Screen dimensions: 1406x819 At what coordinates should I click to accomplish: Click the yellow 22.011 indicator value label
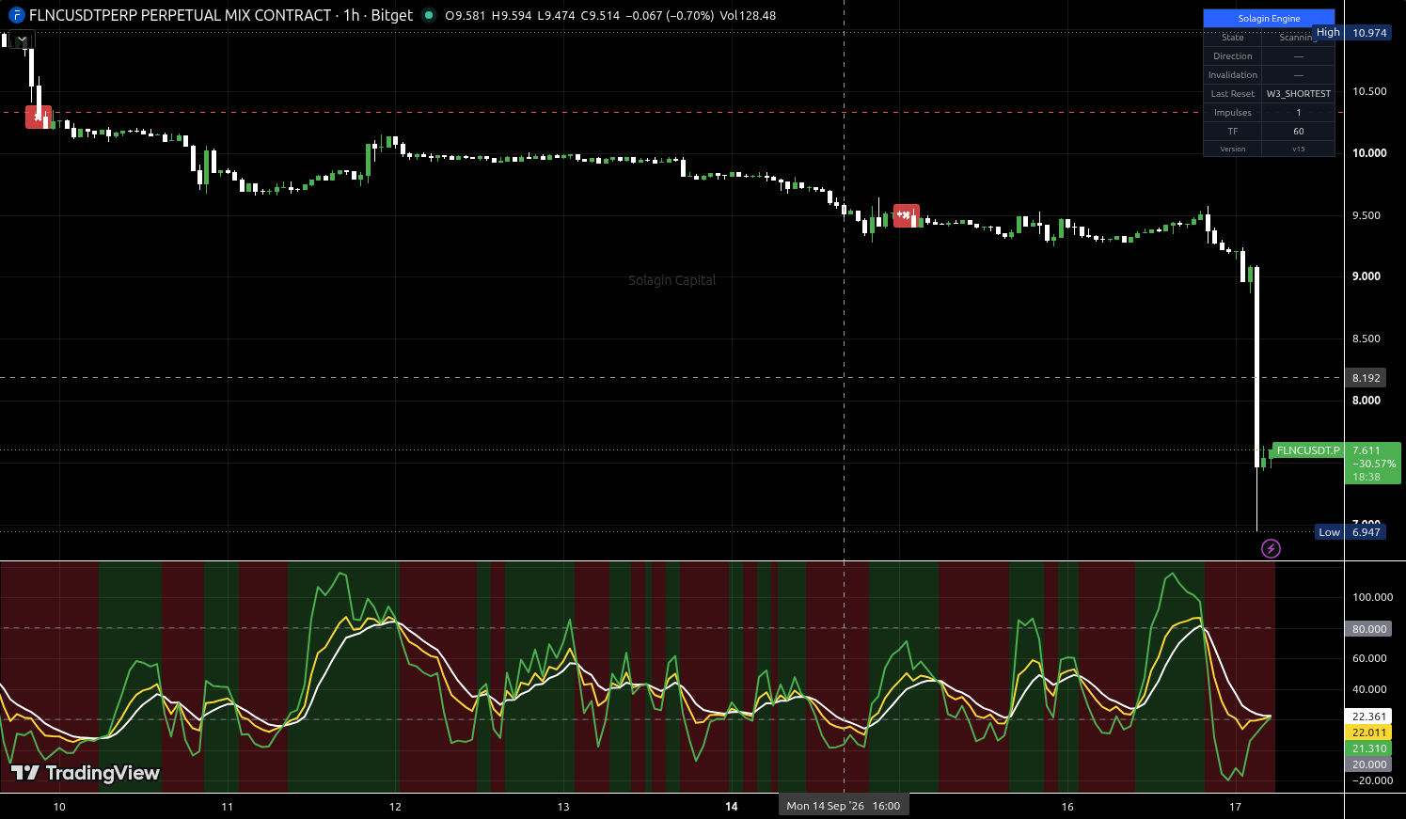(x=1369, y=732)
